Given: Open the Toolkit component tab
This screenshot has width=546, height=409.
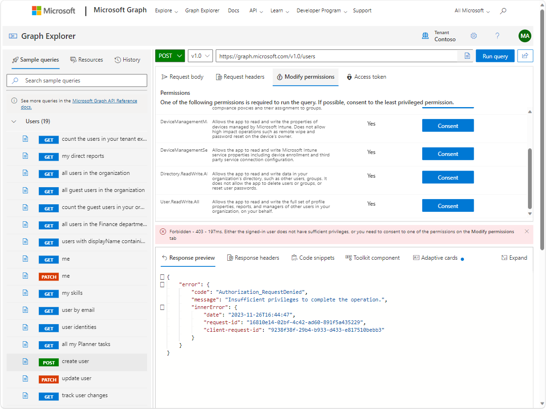Looking at the screenshot, I should pyautogui.click(x=372, y=258).
